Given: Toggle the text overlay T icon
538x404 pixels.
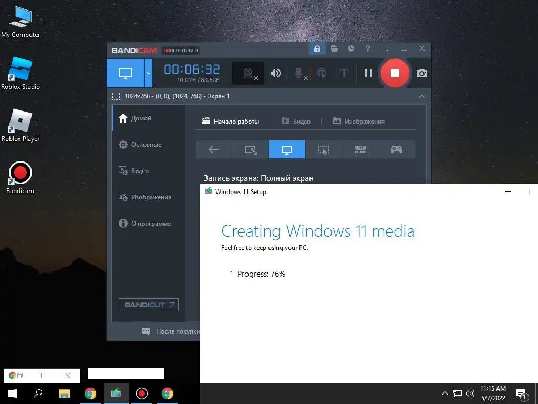Looking at the screenshot, I should click(x=344, y=73).
